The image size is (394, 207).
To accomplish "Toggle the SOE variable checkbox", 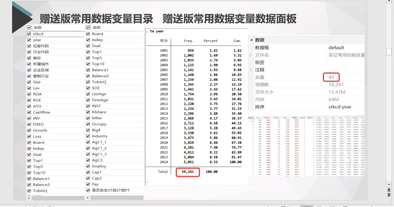I will tap(88, 88).
